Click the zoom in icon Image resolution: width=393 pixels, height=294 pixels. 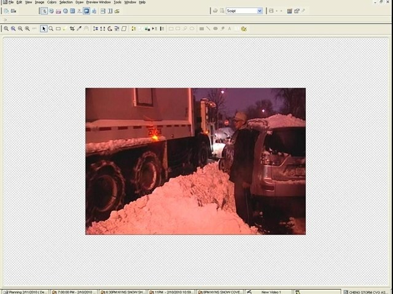pos(6,29)
